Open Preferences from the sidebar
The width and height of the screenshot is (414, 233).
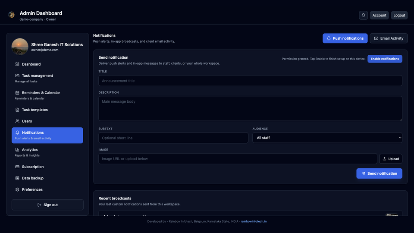click(x=47, y=189)
